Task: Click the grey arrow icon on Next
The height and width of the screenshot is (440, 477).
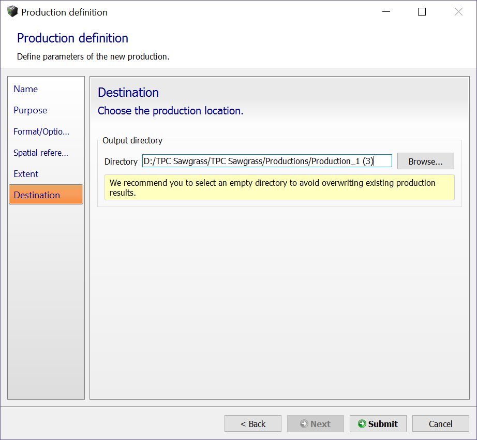Action: point(304,423)
